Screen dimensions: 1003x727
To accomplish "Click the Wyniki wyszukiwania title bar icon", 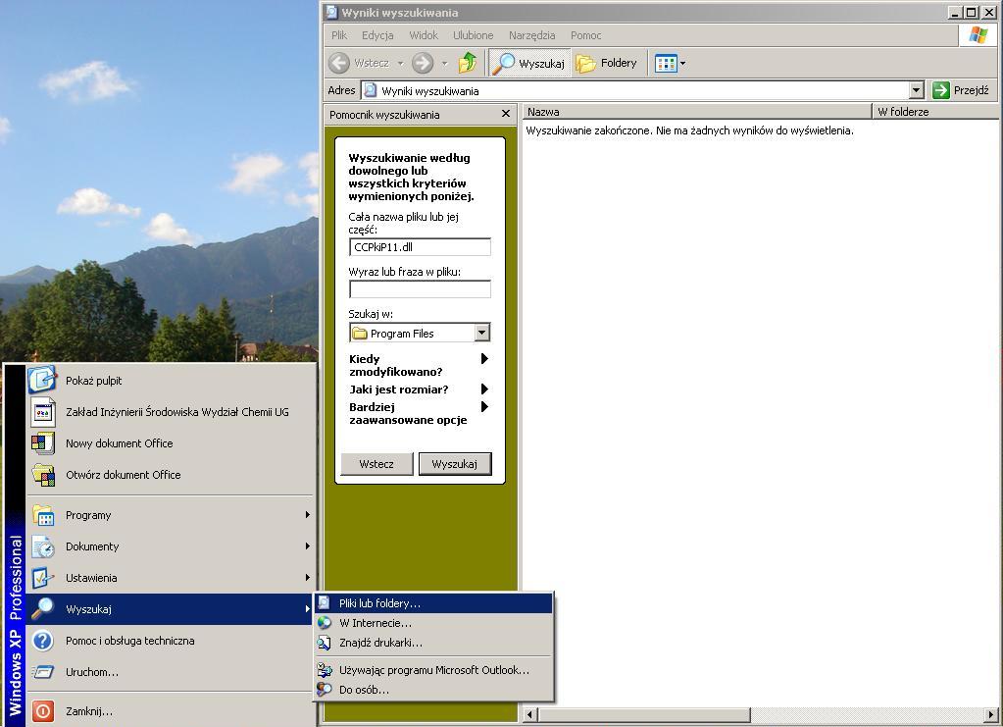I will pyautogui.click(x=331, y=12).
